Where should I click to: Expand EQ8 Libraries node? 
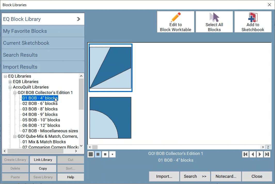pos(10,82)
